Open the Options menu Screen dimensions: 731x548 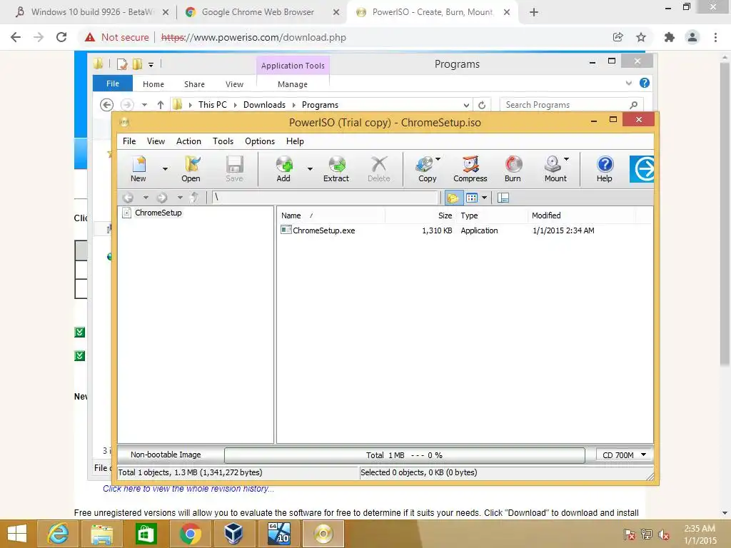click(x=260, y=141)
